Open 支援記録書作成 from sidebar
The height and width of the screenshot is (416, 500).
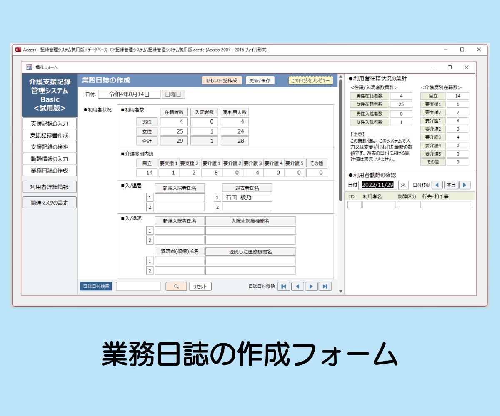point(50,135)
